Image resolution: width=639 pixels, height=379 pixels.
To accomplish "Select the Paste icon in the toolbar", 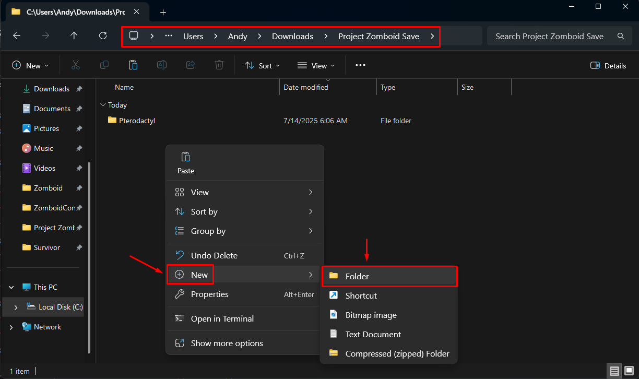I will tap(133, 65).
